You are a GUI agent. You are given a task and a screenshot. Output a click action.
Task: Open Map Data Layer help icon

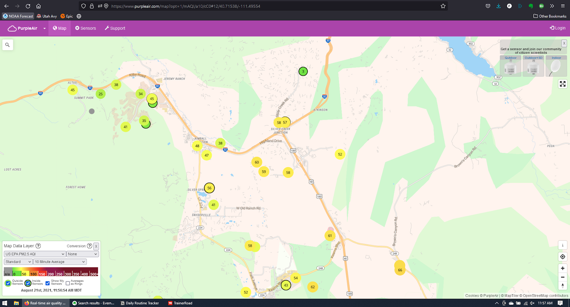38,246
